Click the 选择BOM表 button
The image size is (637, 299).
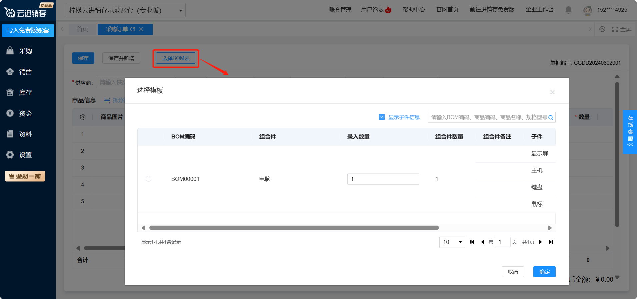176,58
